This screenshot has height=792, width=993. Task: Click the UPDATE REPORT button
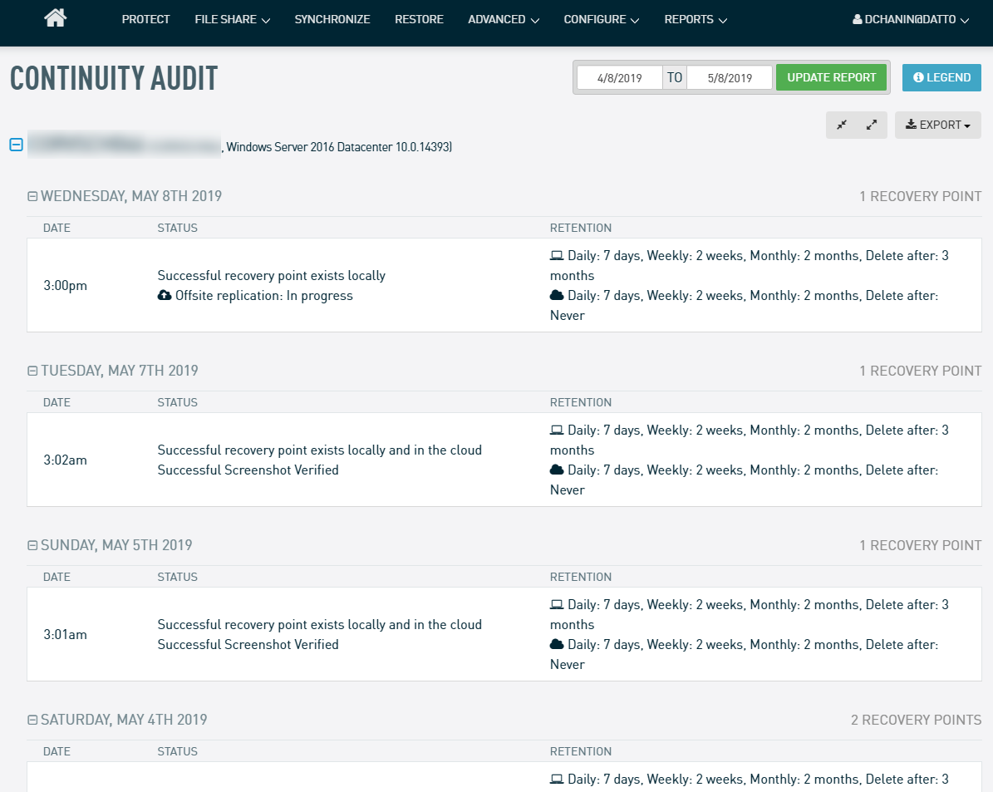pos(831,76)
